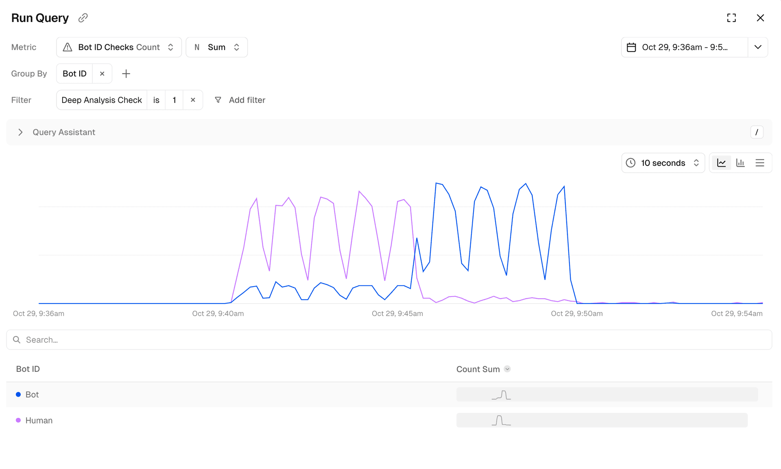Select the Bot ID column header
The width and height of the screenshot is (781, 469).
point(28,369)
